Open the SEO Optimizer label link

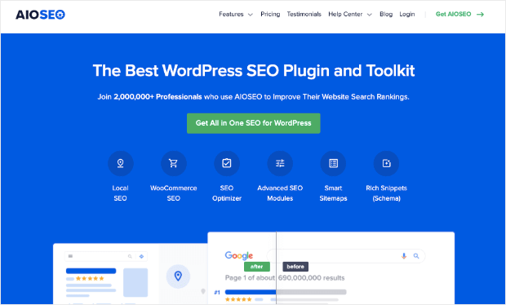227,193
